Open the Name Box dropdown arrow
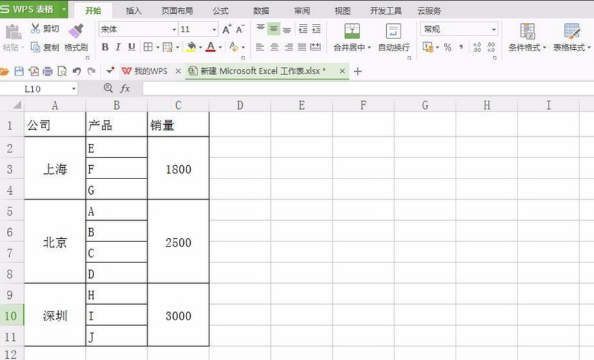Viewport: 594px width, 360px height. [x=74, y=90]
